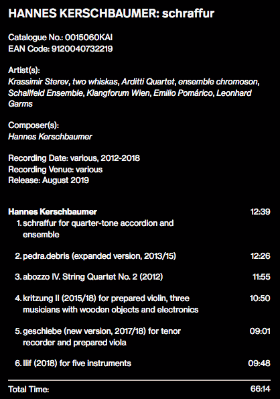Open artist Emilio Pomárico
280x399 pixels.
click(183, 93)
